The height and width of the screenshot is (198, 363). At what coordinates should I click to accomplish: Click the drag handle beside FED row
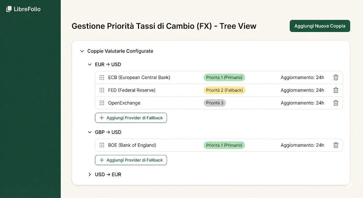point(102,90)
